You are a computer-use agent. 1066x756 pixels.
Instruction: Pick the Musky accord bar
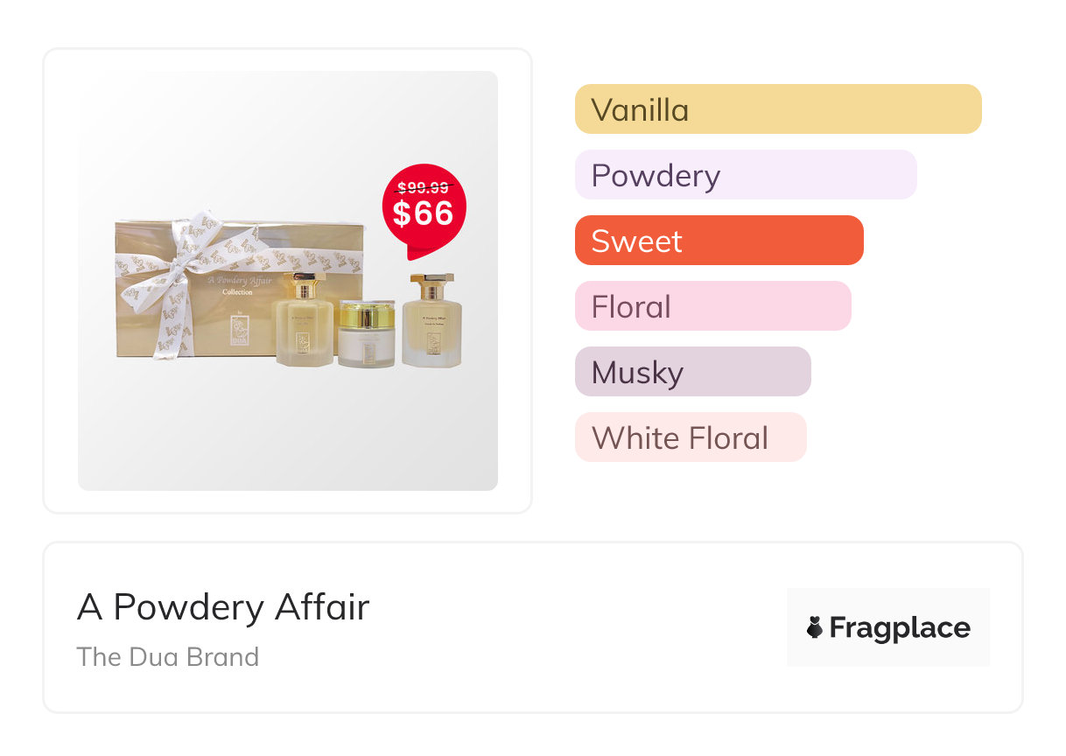pos(692,372)
